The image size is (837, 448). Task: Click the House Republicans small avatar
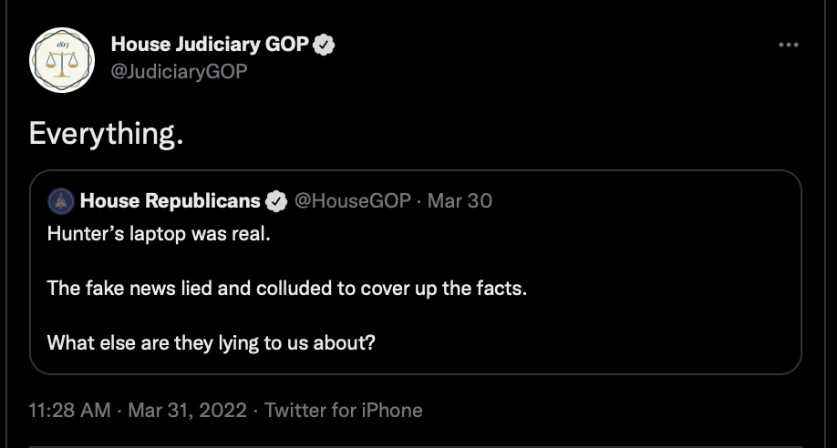point(61,201)
